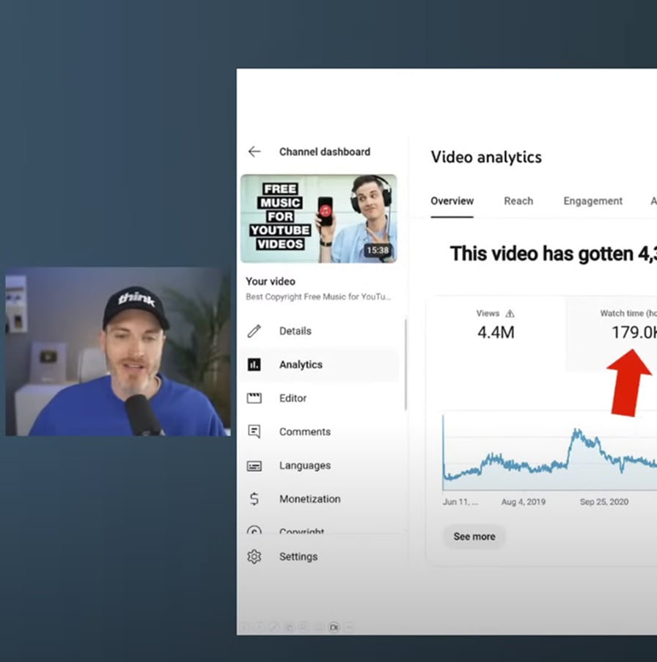Click the sidebar vertical scrollbar
Image resolution: width=657 pixels, height=662 pixels.
tap(405, 365)
